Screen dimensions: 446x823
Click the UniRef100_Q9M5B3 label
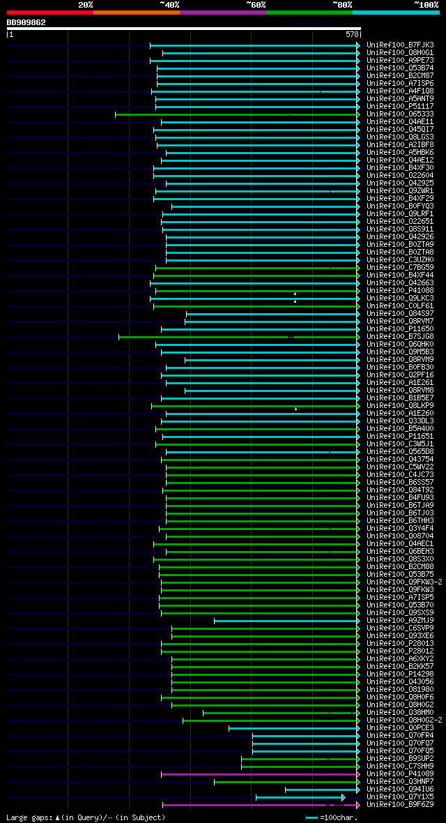pyautogui.click(x=400, y=352)
